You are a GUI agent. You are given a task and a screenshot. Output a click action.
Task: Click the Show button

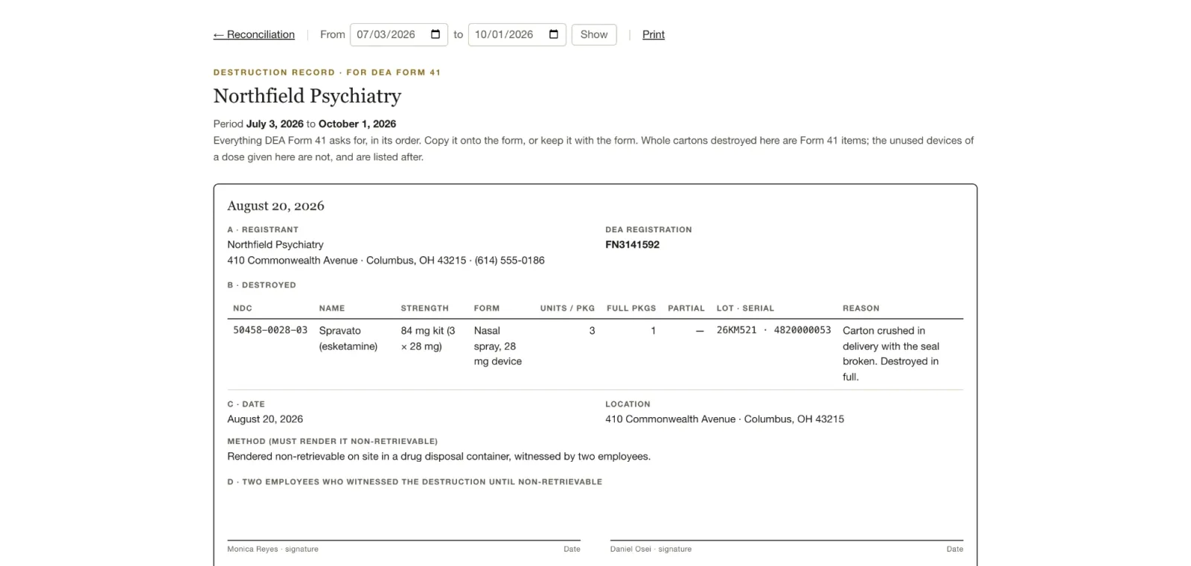[594, 34]
